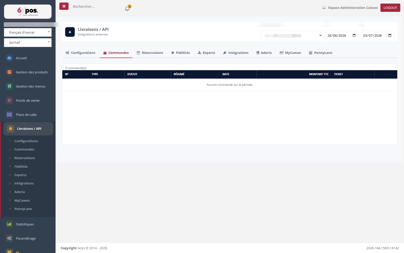Switch to the Réservations tab
Screen dimensions: 404x253
point(150,53)
